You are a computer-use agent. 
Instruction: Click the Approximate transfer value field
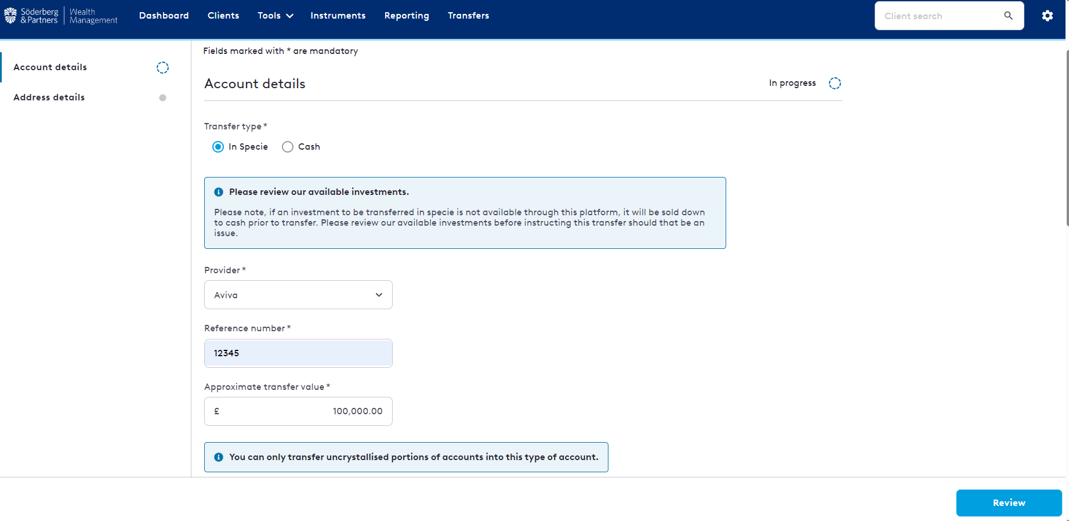(298, 411)
